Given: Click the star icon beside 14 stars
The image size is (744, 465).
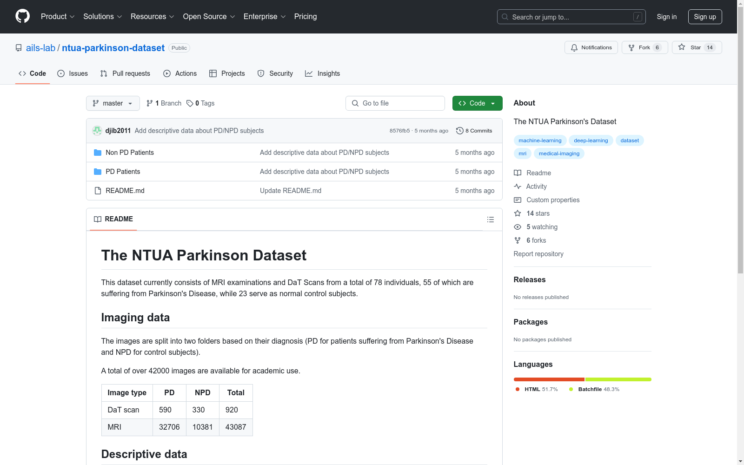Looking at the screenshot, I should [x=518, y=213].
